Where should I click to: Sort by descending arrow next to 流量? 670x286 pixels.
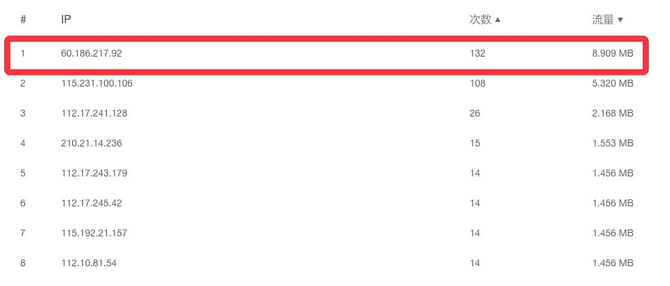coord(620,20)
